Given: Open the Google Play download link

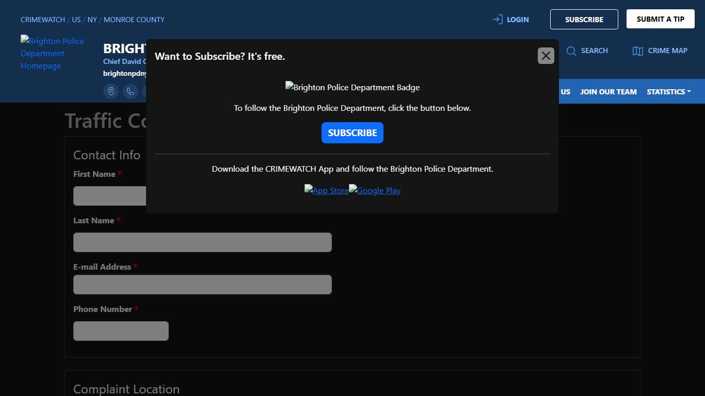Looking at the screenshot, I should point(375,190).
